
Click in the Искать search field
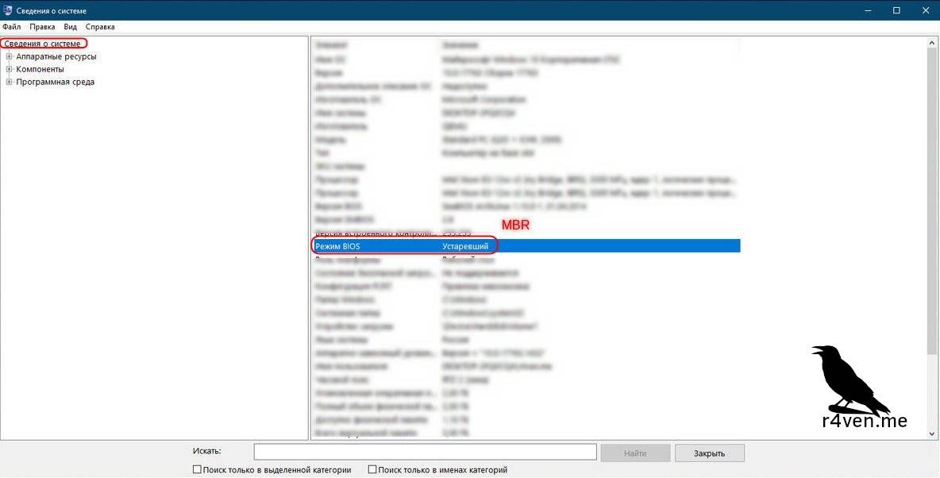425,453
